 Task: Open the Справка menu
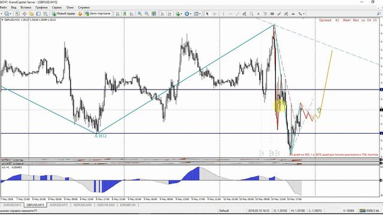[84, 8]
